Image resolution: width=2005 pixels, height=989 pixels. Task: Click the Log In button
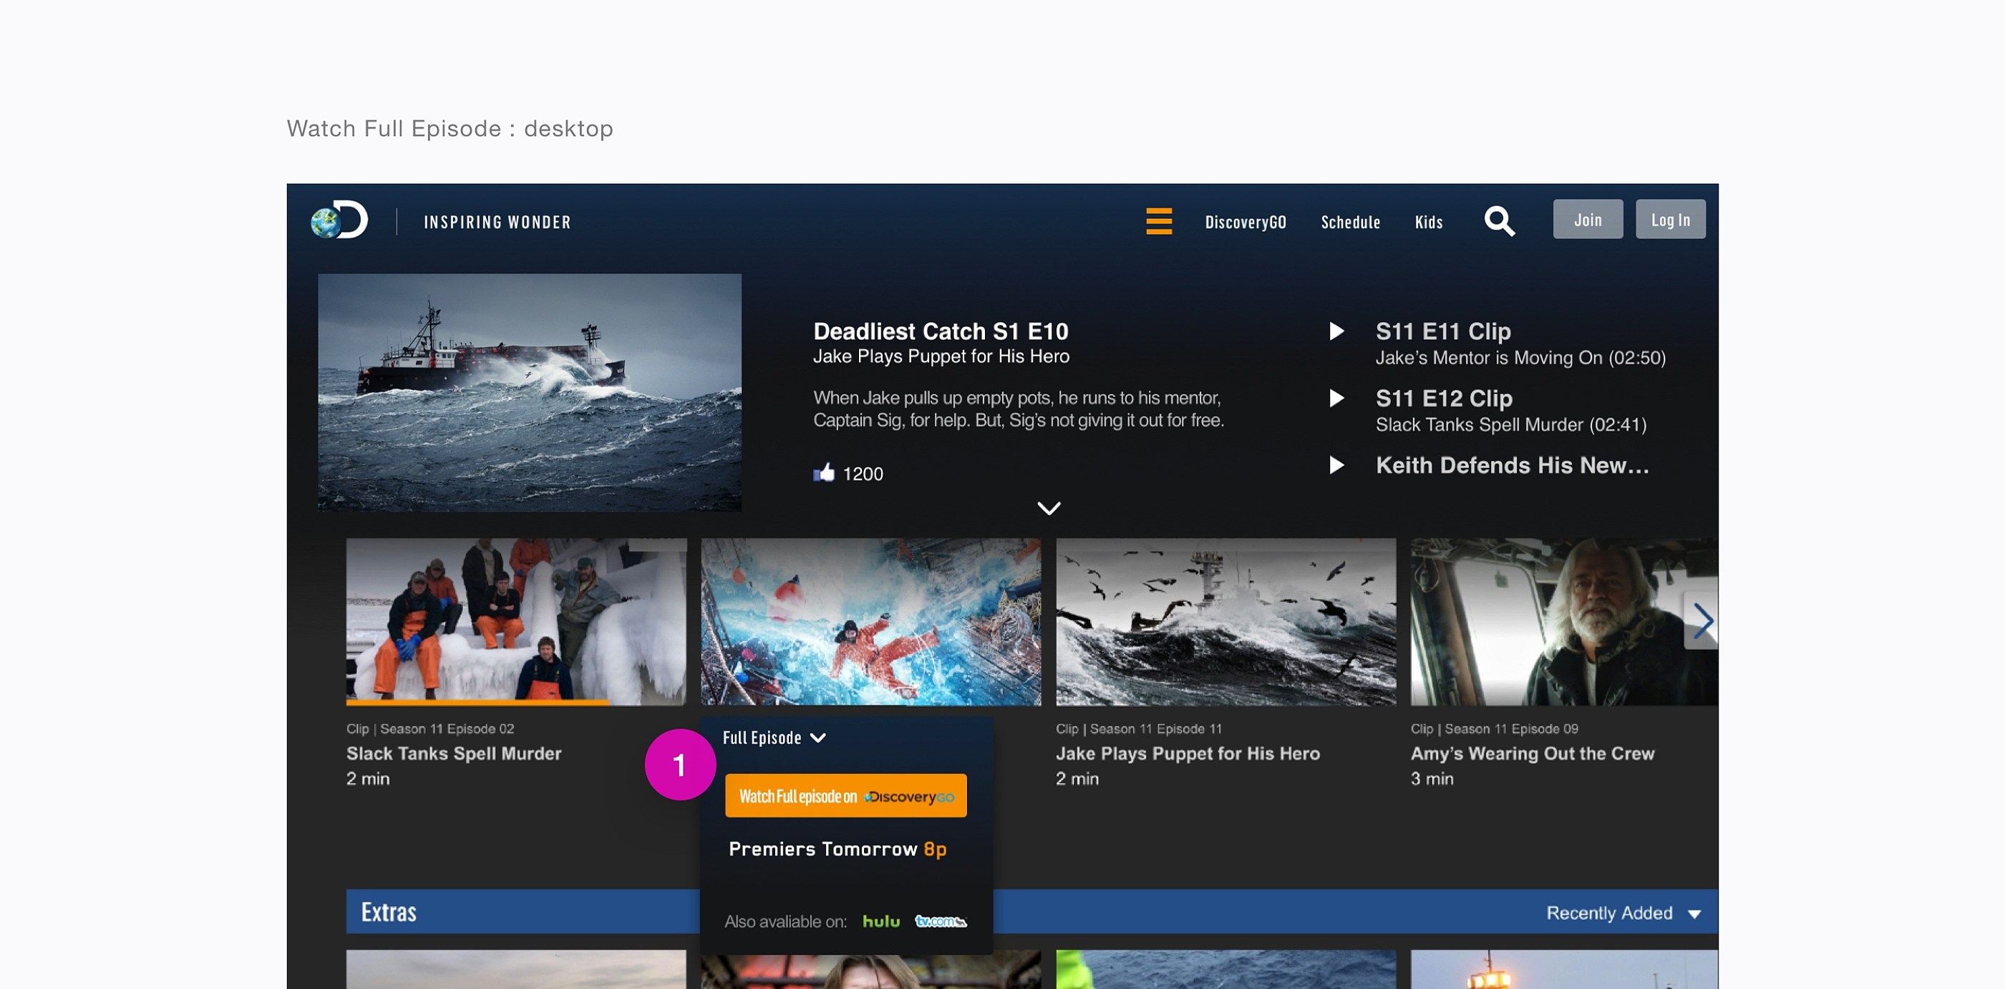click(1670, 220)
